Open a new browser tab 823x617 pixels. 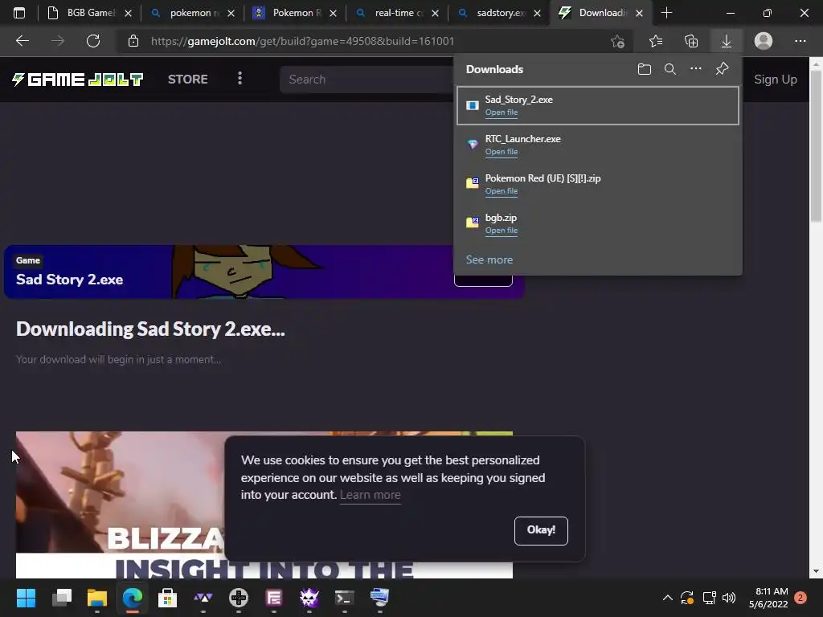coord(666,13)
